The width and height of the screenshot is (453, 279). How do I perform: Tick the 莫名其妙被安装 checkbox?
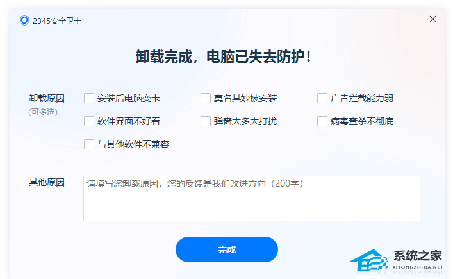tap(206, 98)
